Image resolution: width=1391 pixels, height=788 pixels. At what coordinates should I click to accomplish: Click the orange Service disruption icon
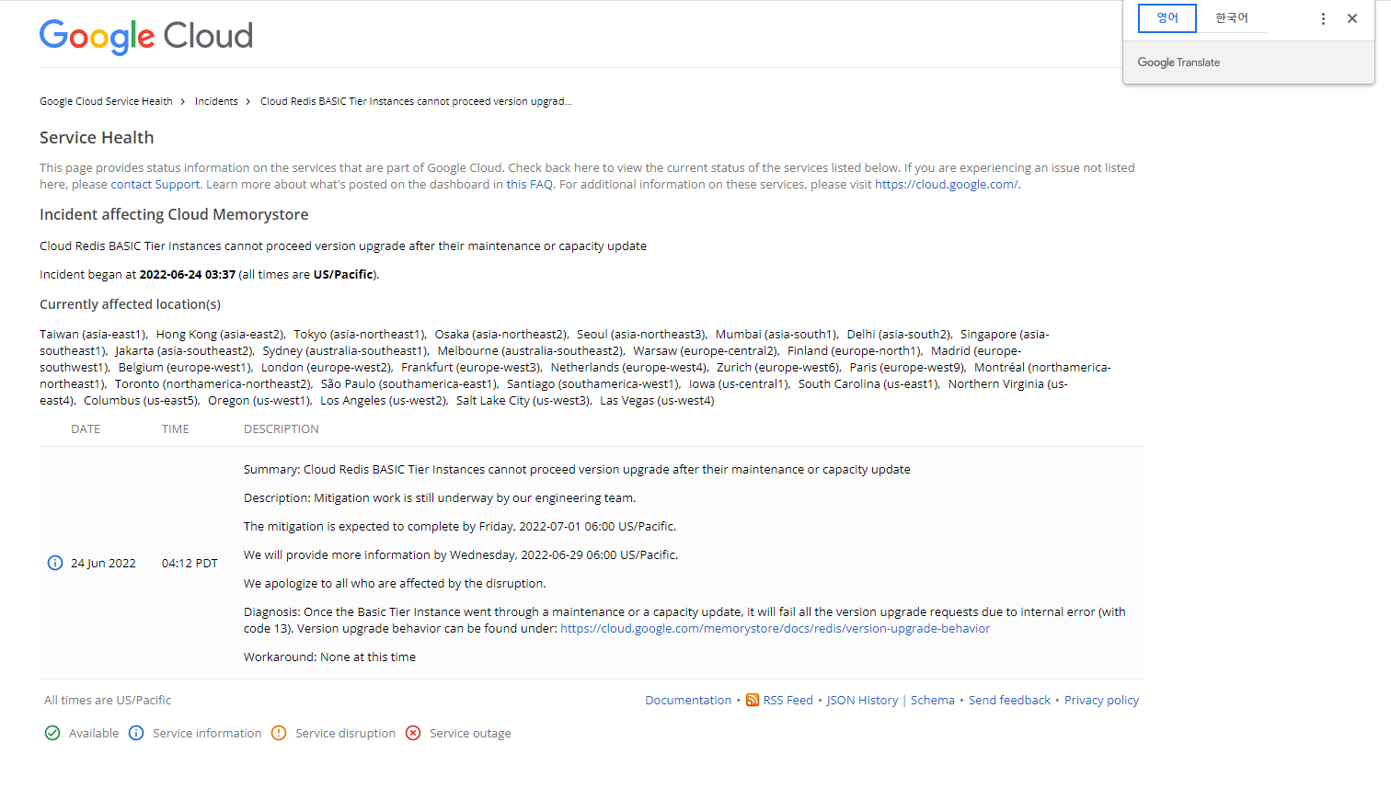pyautogui.click(x=279, y=733)
